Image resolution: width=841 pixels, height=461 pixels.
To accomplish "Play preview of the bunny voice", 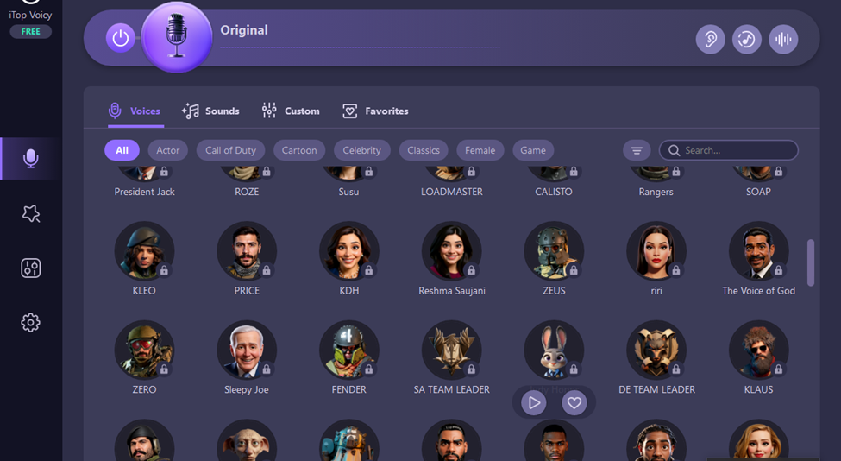I will 534,402.
